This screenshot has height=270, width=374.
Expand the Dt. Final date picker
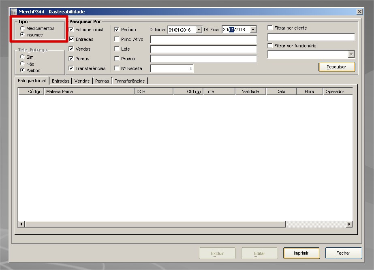253,30
